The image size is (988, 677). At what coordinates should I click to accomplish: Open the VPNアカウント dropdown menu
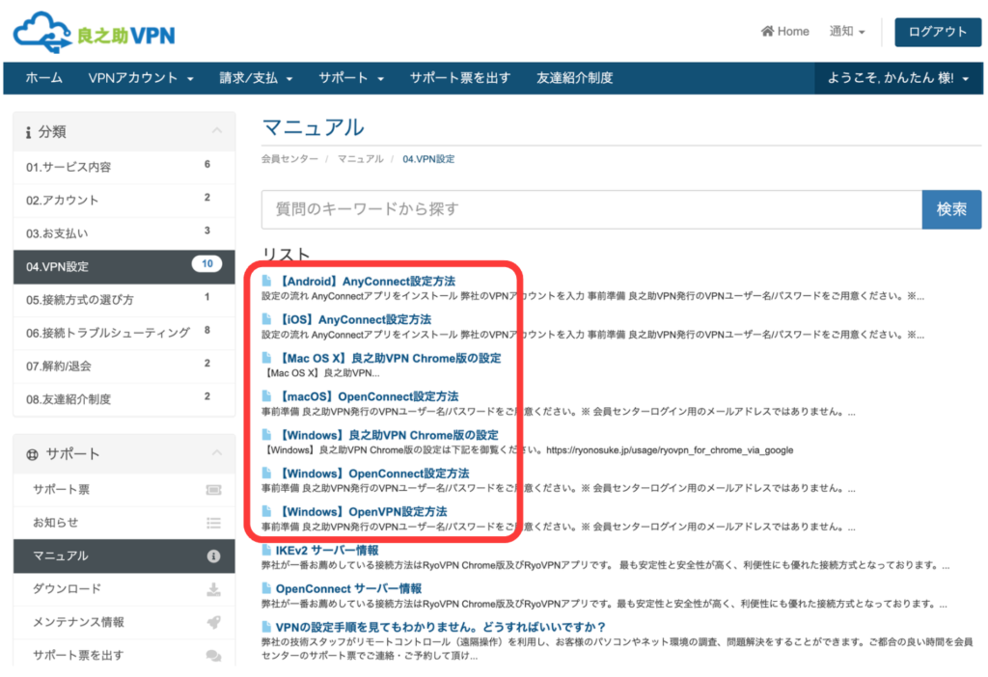coord(141,78)
